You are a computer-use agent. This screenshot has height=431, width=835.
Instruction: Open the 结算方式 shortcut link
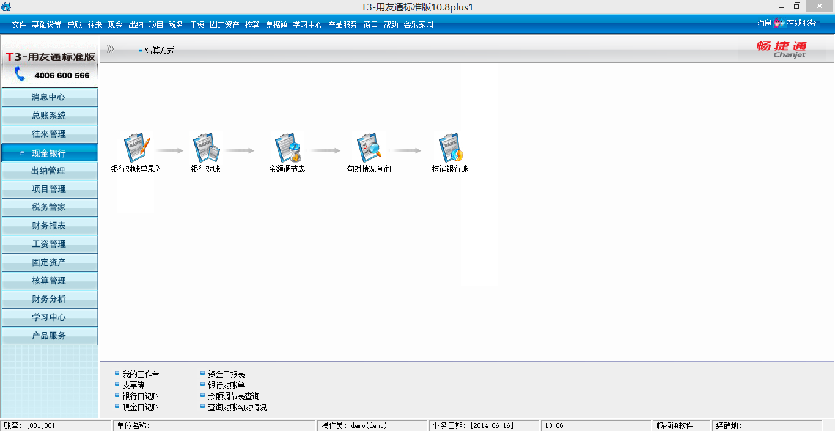[160, 50]
